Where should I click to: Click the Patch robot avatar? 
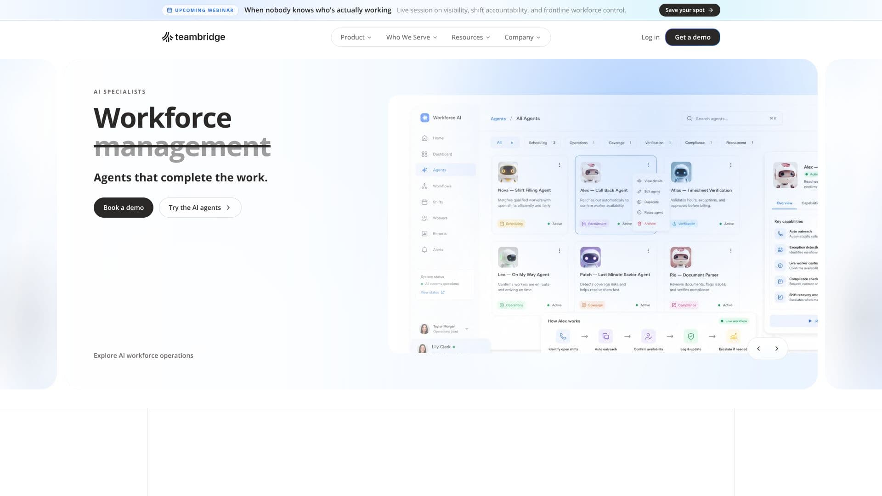[x=590, y=257]
